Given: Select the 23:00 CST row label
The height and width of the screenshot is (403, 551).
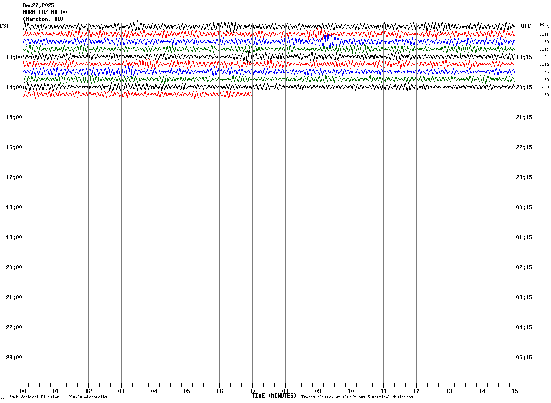Looking at the screenshot, I should pos(14,358).
